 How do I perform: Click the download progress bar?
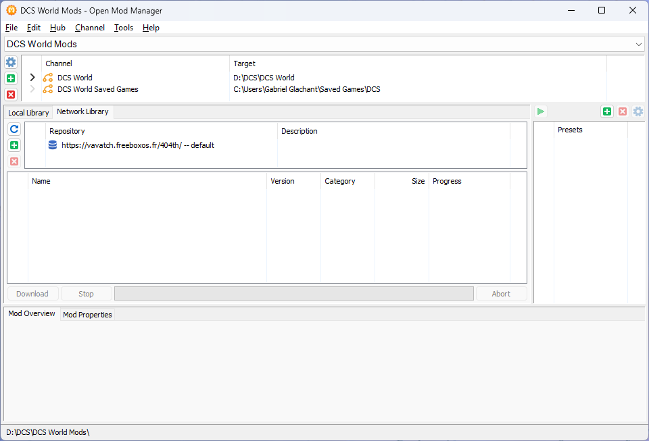coord(293,294)
